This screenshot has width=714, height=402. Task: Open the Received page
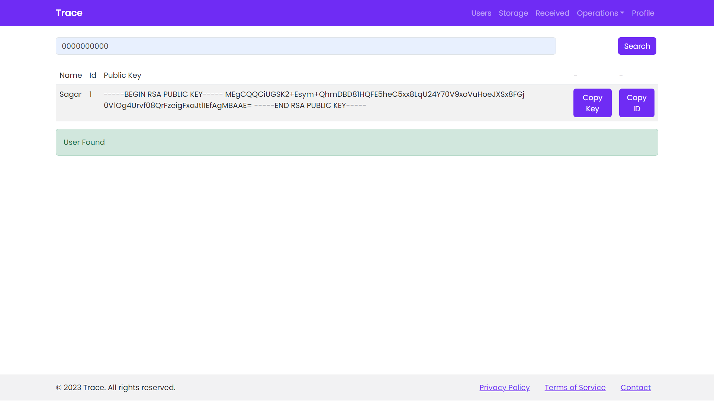pyautogui.click(x=552, y=13)
